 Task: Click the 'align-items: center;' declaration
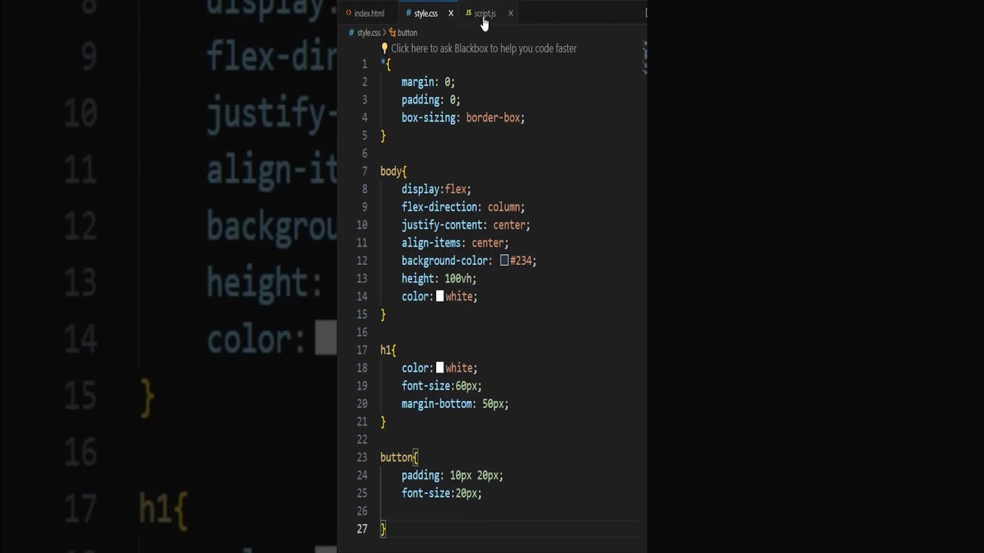coord(455,243)
